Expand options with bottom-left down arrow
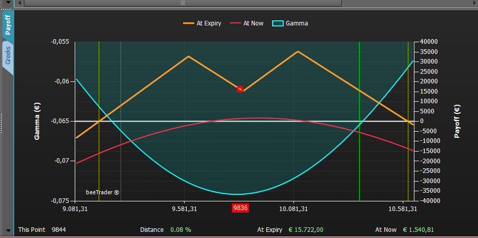The width and height of the screenshot is (478, 238). click(8, 230)
